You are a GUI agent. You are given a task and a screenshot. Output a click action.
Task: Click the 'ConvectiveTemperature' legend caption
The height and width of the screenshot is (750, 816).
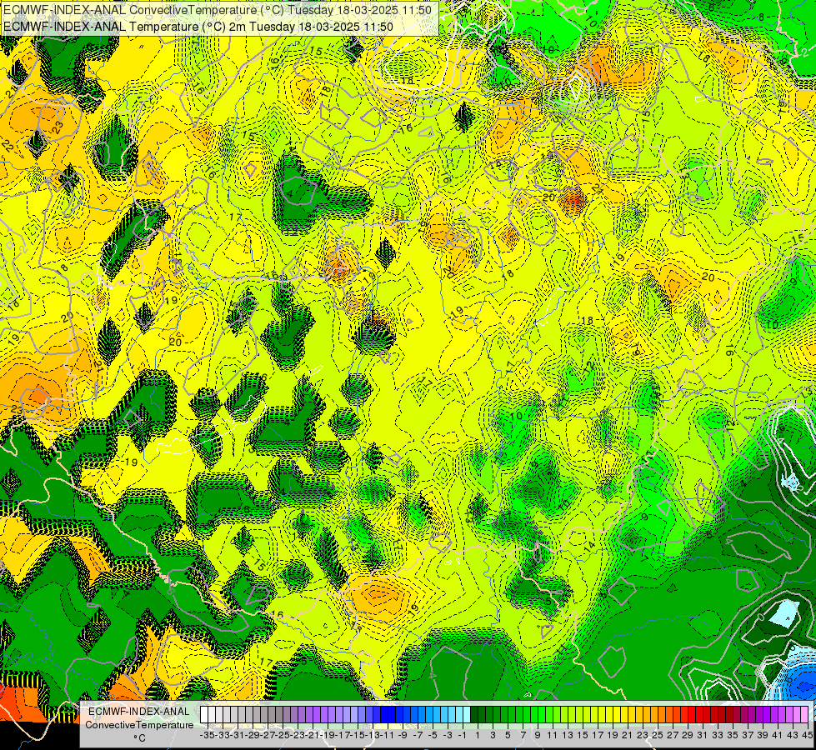(139, 724)
